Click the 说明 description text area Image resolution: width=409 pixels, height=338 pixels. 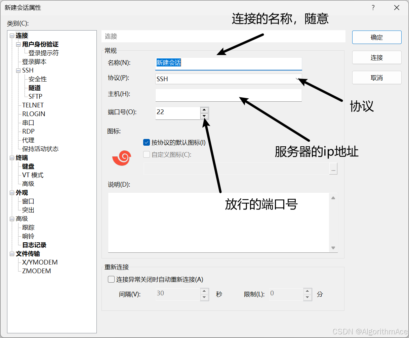click(x=219, y=223)
